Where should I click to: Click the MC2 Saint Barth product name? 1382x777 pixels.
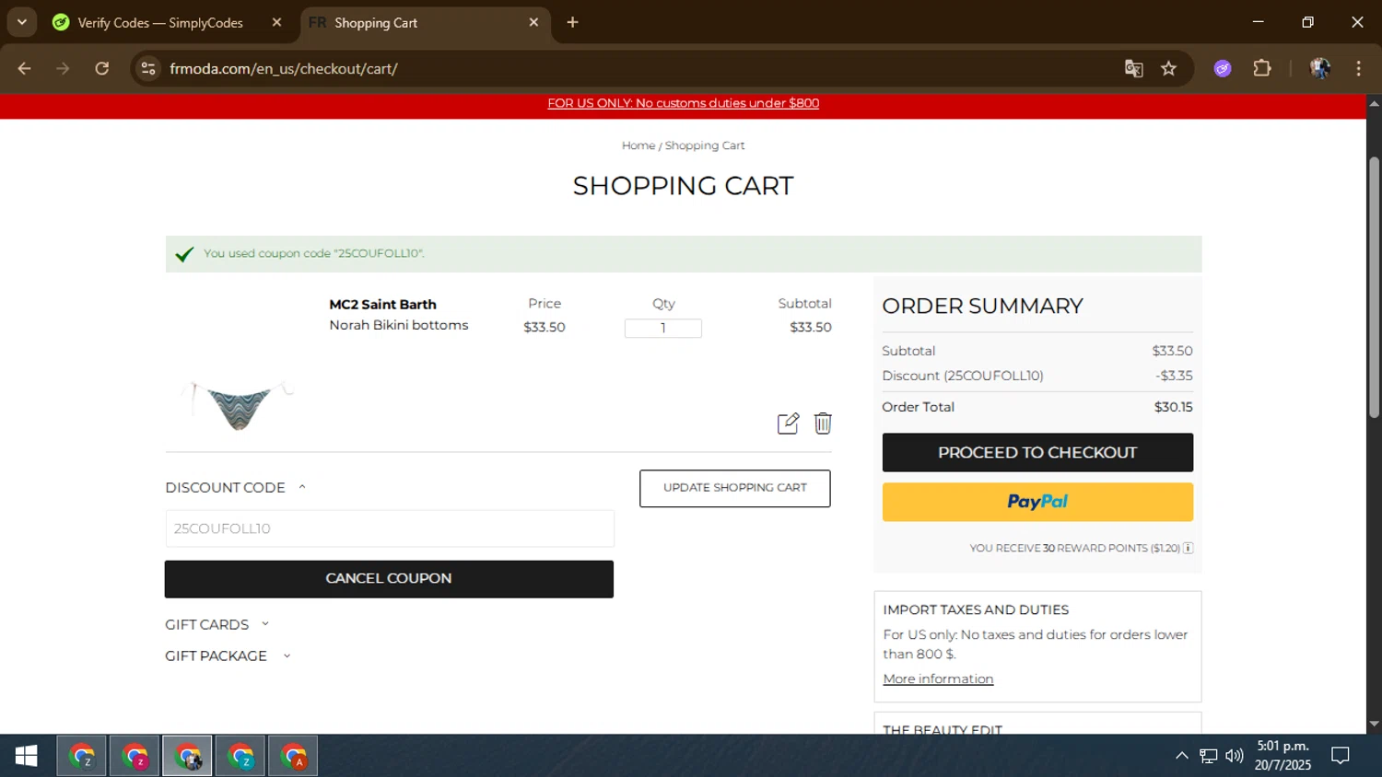tap(382, 305)
